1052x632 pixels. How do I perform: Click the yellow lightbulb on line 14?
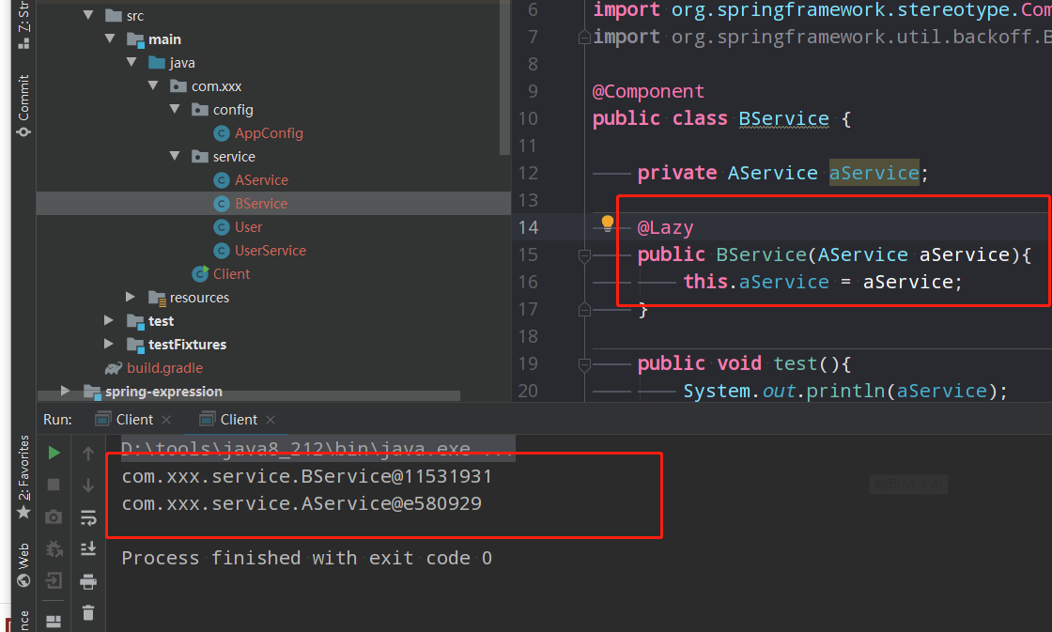pos(607,223)
